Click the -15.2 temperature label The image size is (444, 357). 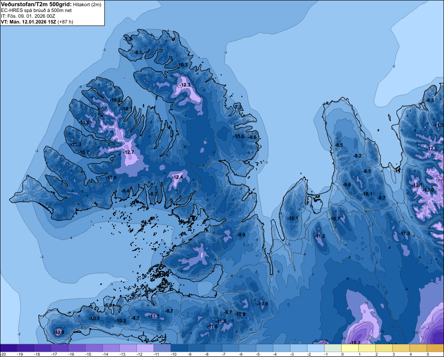coord(355,343)
